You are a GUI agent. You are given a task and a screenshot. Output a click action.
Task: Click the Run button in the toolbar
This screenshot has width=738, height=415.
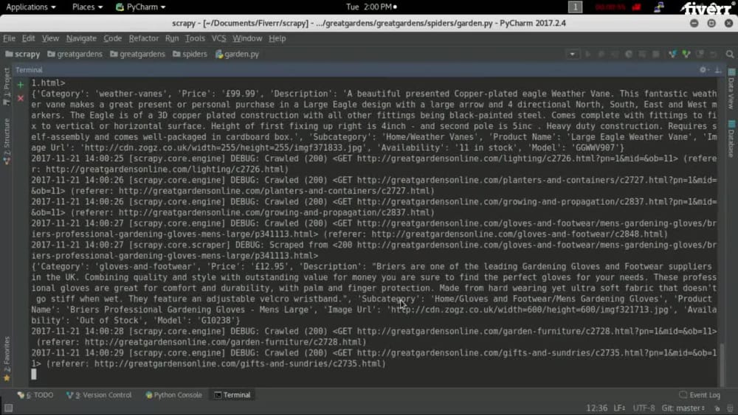click(x=587, y=54)
